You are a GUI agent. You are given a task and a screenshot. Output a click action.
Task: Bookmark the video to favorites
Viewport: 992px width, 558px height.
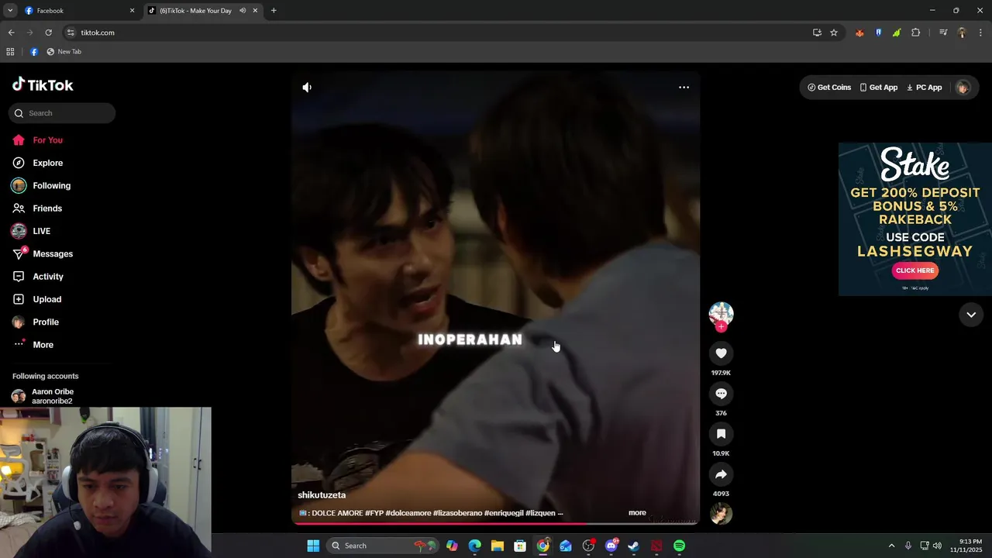(721, 434)
